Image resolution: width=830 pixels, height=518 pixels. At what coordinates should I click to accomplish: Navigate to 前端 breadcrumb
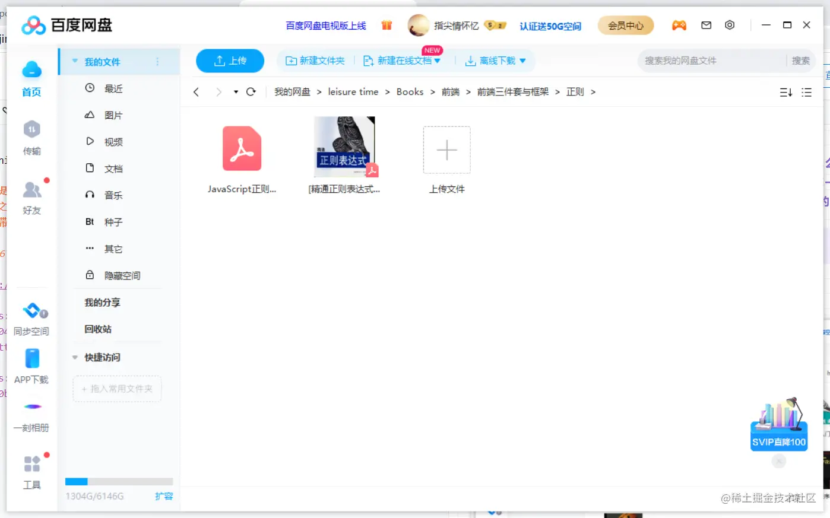tap(451, 92)
